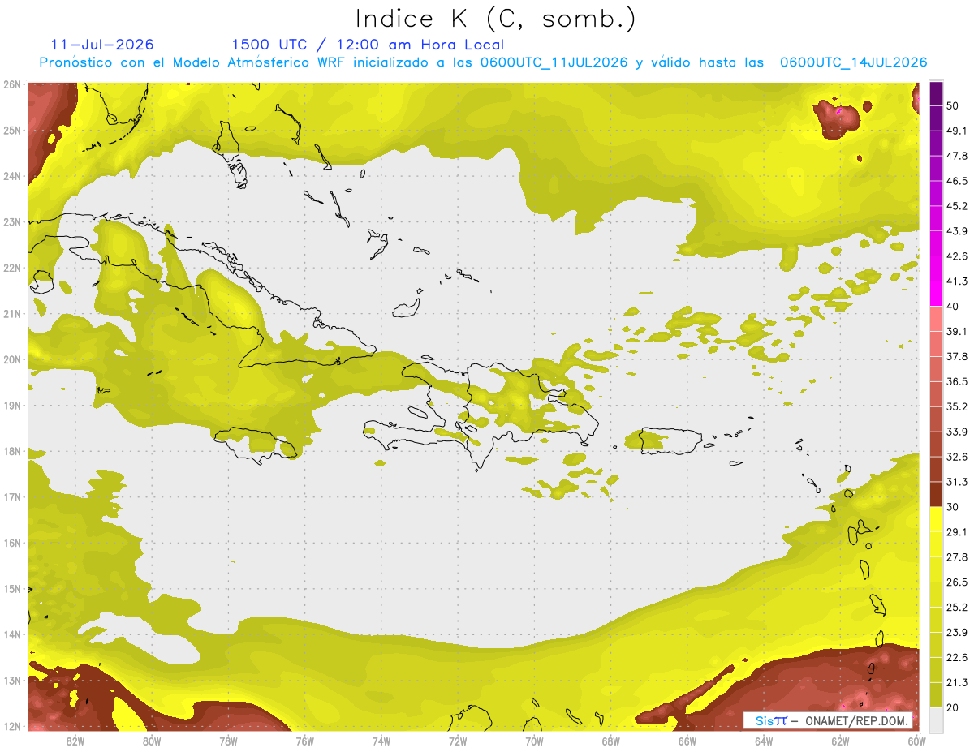Click the "43.9" color scale label
Viewport: 974px width, 752px height.
[956, 231]
